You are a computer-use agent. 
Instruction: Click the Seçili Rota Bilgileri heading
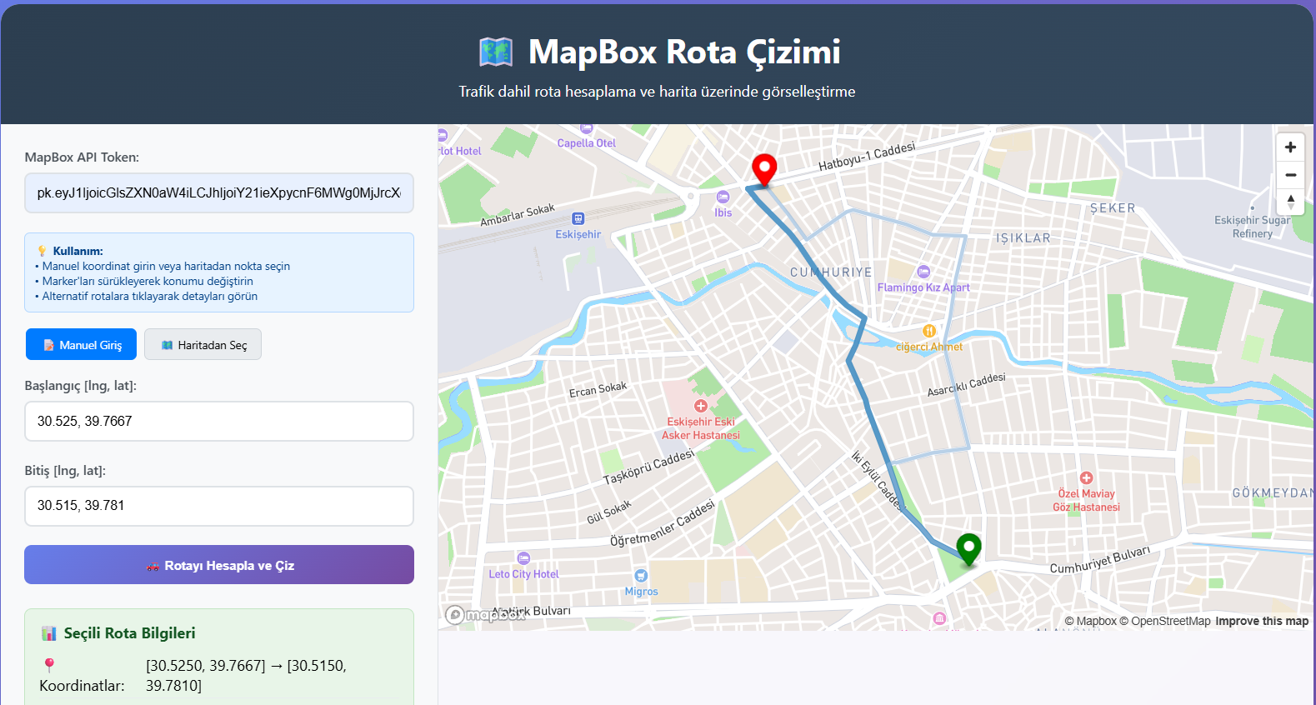[x=129, y=633]
